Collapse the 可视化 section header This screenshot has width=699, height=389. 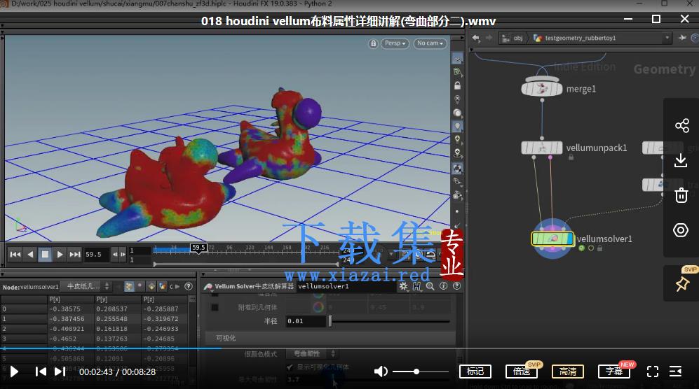(330, 338)
